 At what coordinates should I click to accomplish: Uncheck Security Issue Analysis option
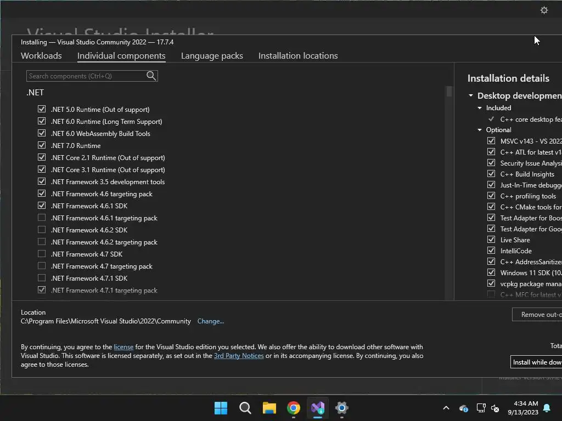(491, 162)
